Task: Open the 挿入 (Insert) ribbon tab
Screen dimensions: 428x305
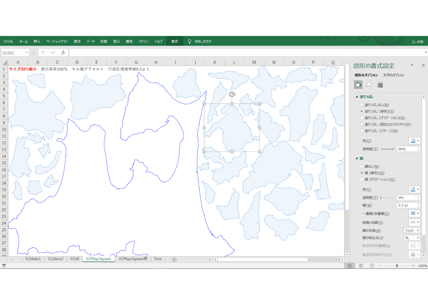Action: [x=37, y=42]
